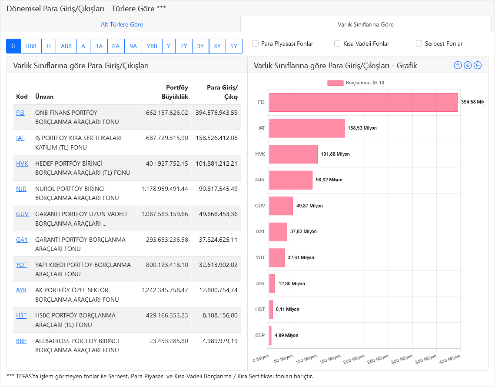Switch to the Alt Türlere Göre tab
Screen dimensions: 495x387
(122, 24)
